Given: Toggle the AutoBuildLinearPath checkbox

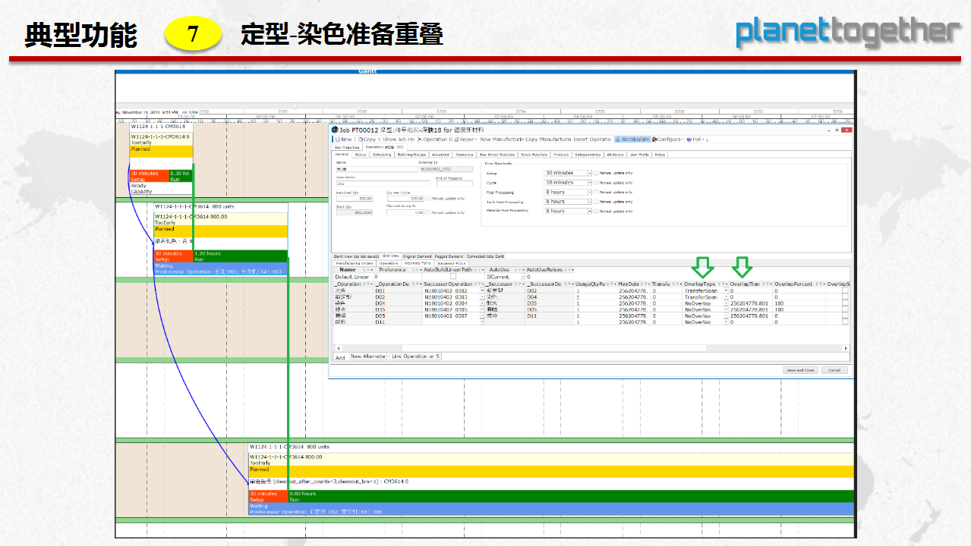Looking at the screenshot, I should (x=453, y=277).
